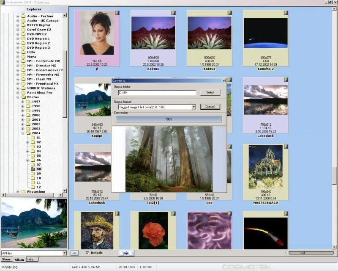Viewport: 338px width, 271px height.
Task: Click Kopipi.jpg in the status bar
Action: 10,267
